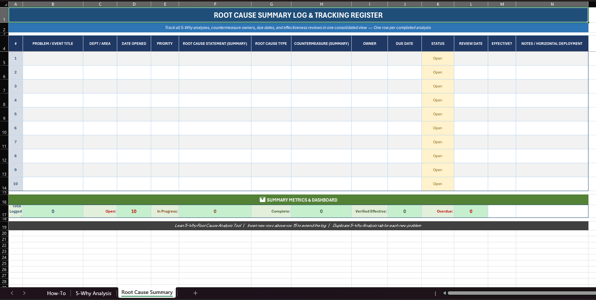The image size is (596, 300).
Task: Click the Total Logged value 0
Action: 53,211
